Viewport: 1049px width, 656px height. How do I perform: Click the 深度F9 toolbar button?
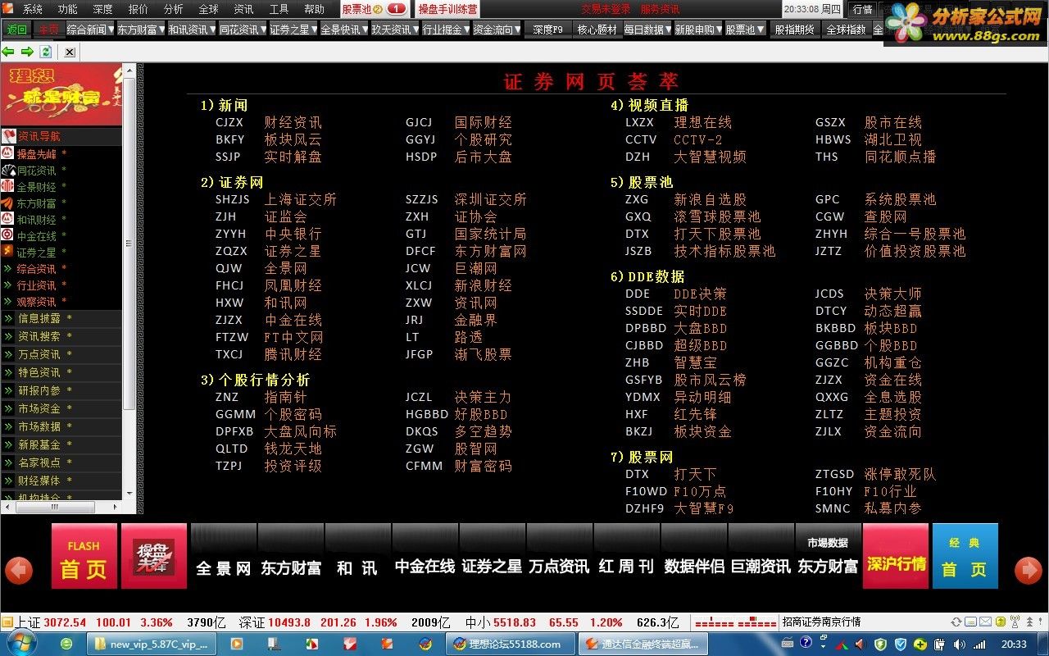tap(547, 29)
